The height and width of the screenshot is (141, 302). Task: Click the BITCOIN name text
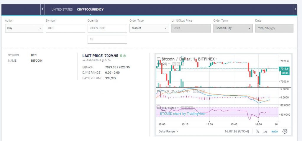click(x=37, y=61)
